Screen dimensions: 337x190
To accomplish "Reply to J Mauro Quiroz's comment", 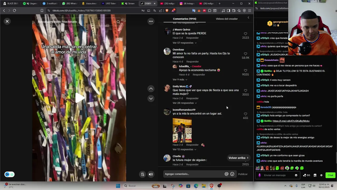I will [192, 38].
